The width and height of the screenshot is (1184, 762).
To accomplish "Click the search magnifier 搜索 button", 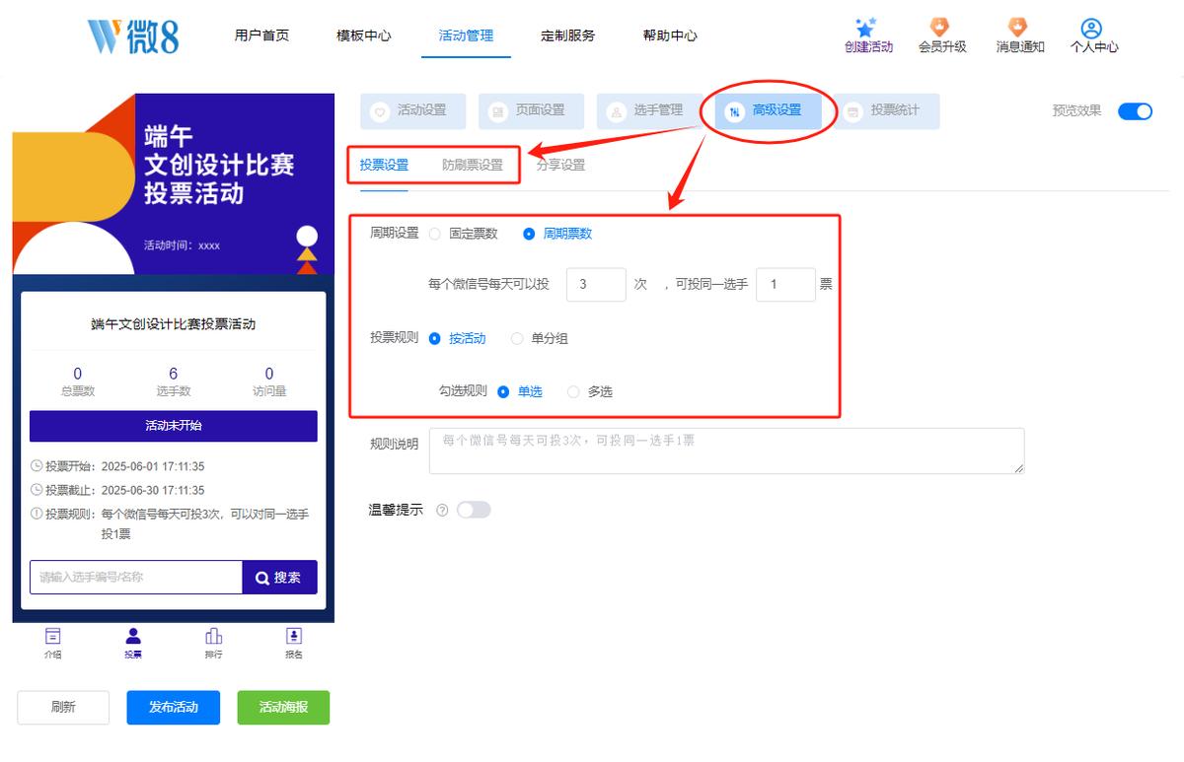I will click(x=279, y=578).
